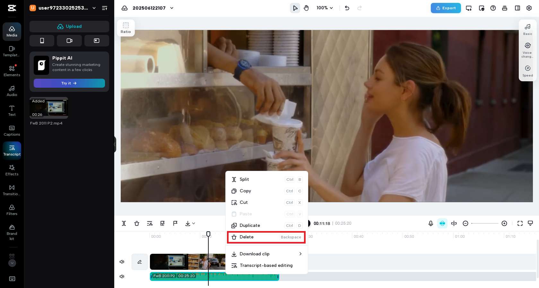Screen dimensions: 539x288
Task: Click the timeline playhead handle
Action: pyautogui.click(x=208, y=234)
